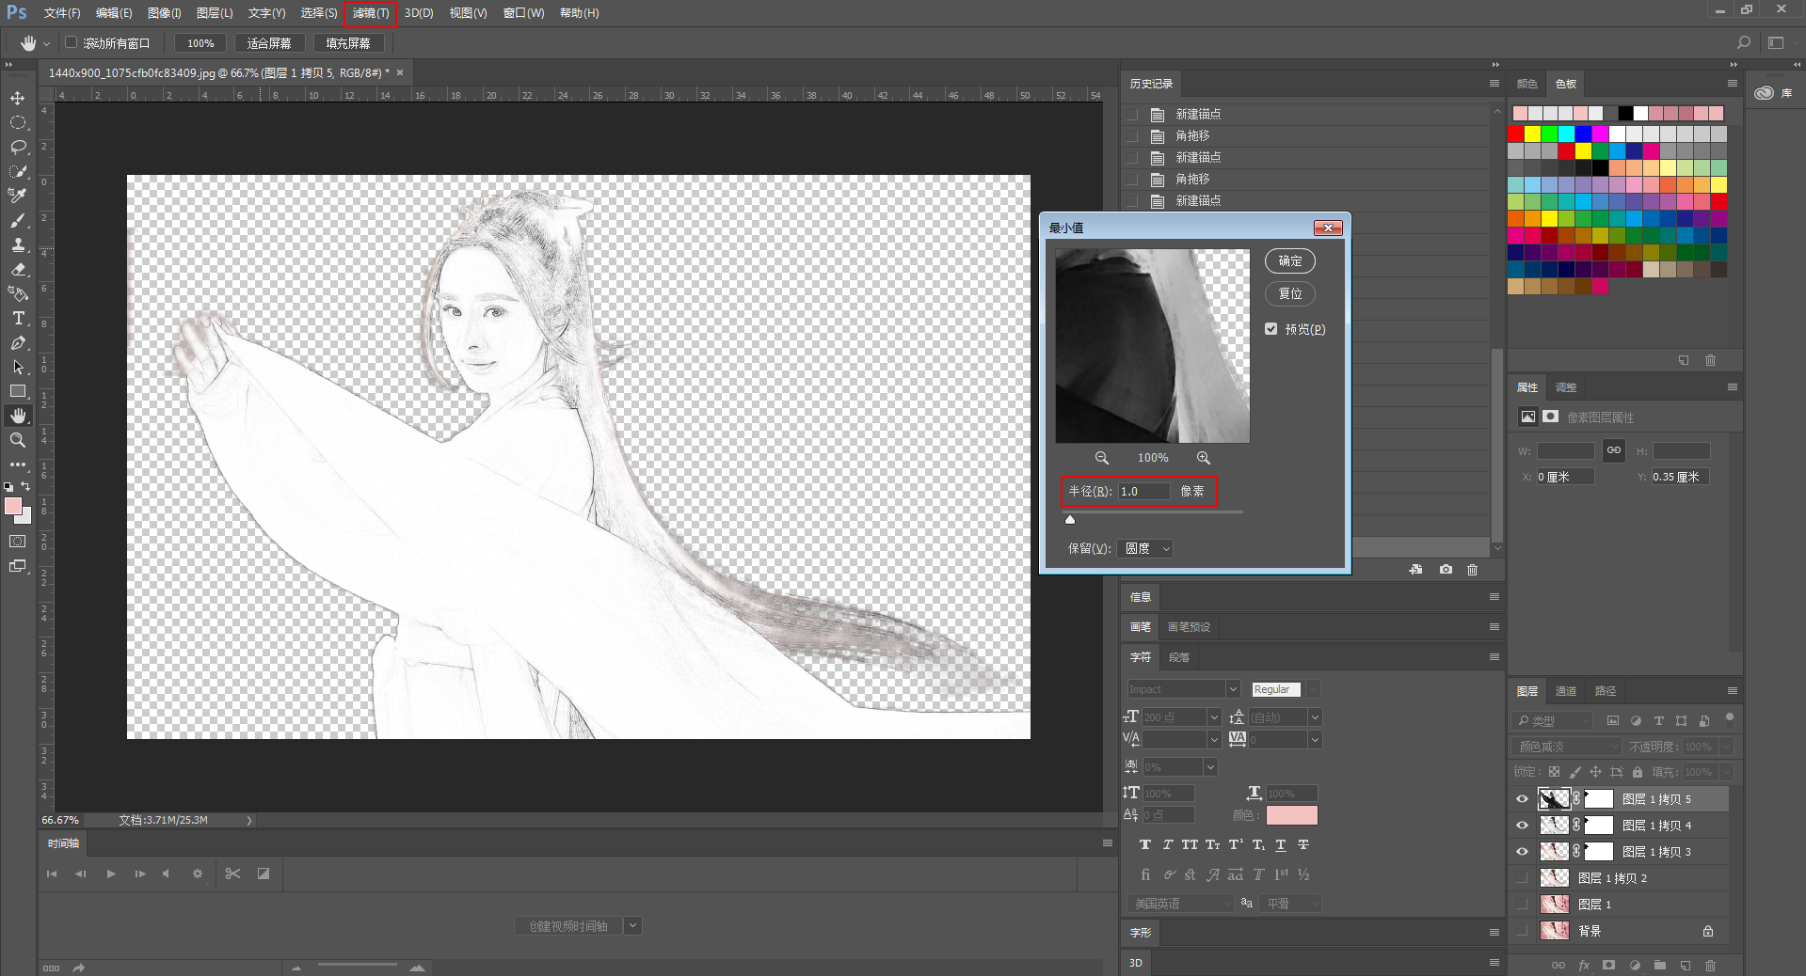This screenshot has width=1806, height=976.
Task: Create new snapshot in History panel
Action: pyautogui.click(x=1446, y=570)
